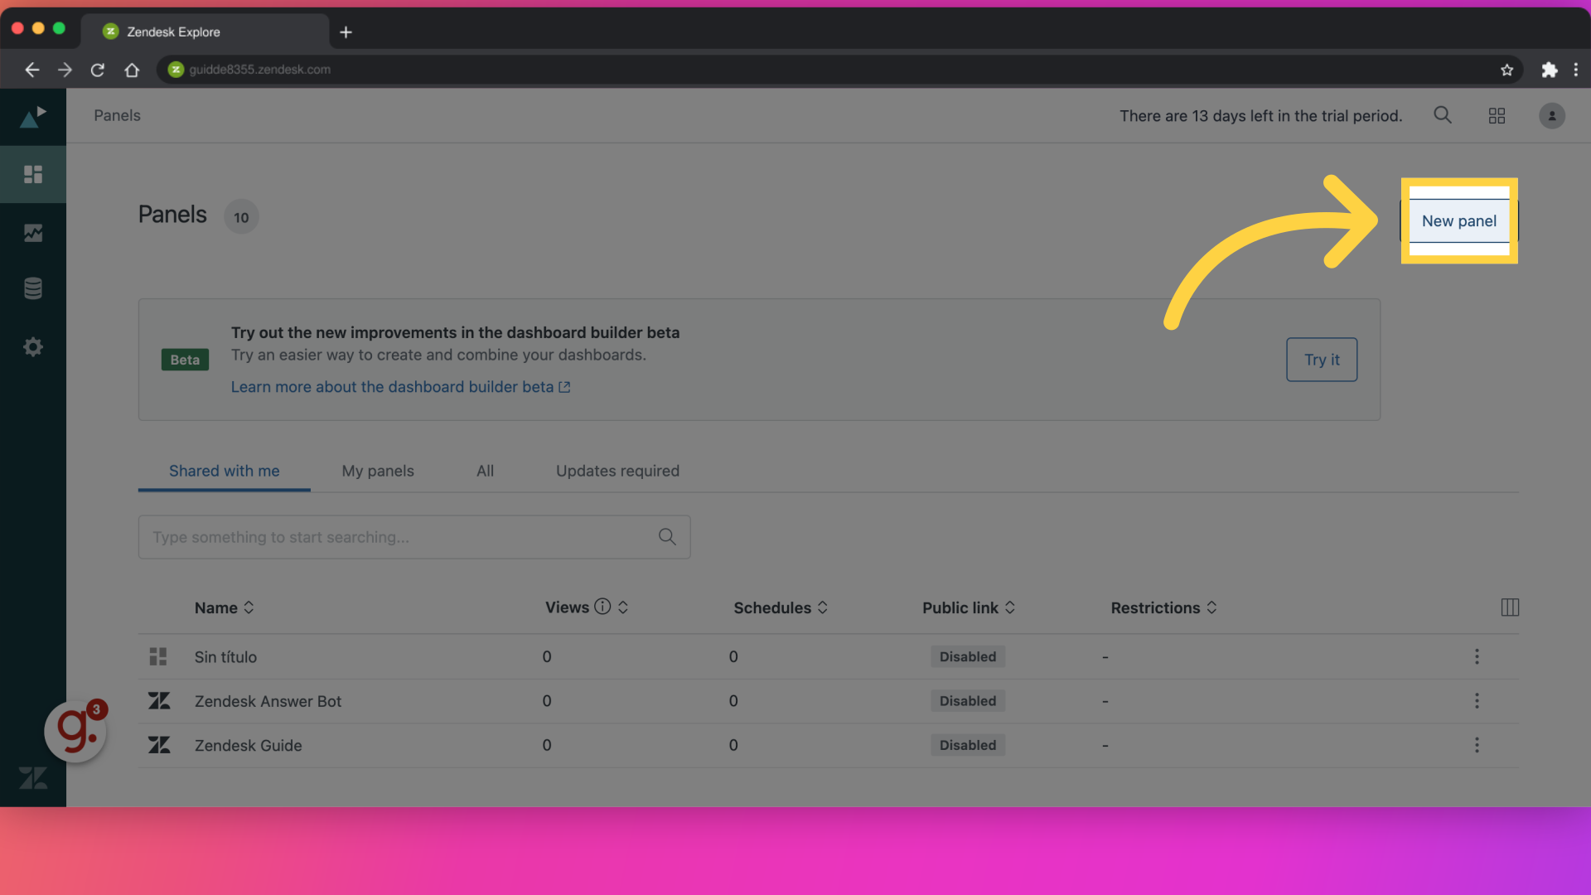Image resolution: width=1591 pixels, height=895 pixels.
Task: Open the Zendesk Explore home logo
Action: pyautogui.click(x=33, y=117)
